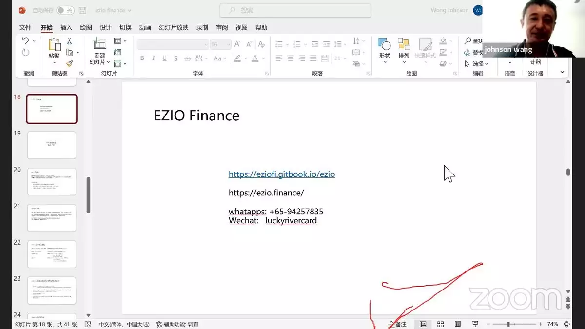Click the Cut scissors icon
585x329 pixels.
[x=69, y=41]
